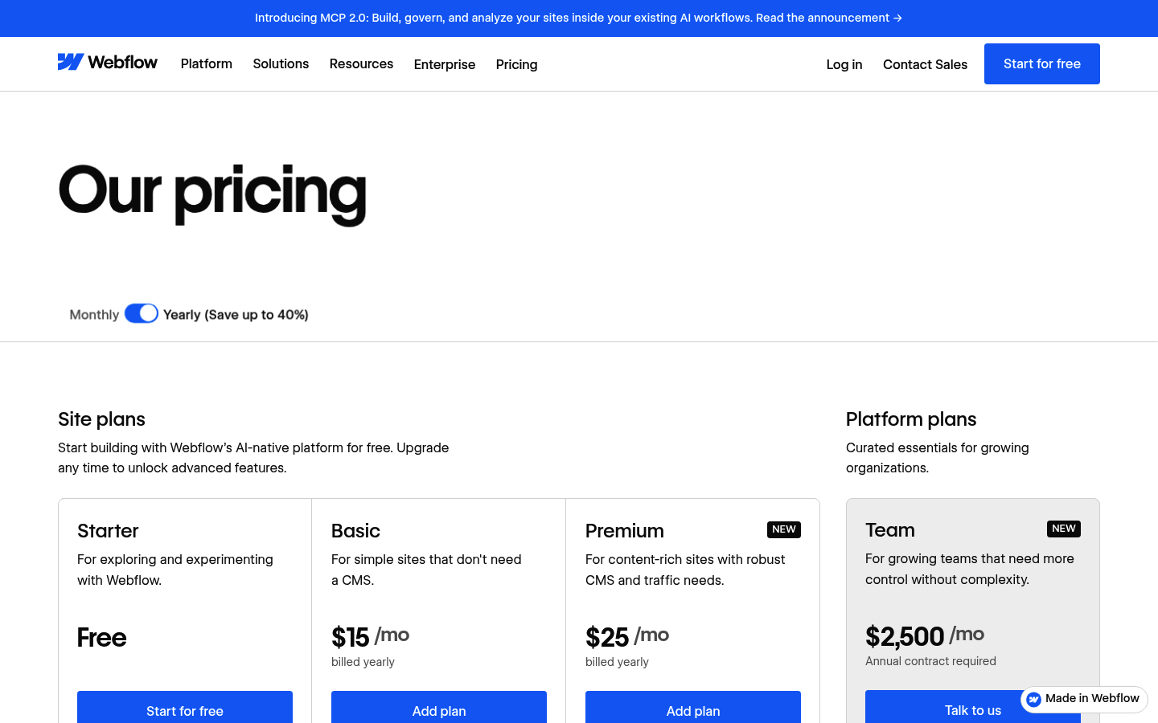
Task: Click the Basic plan title
Action: click(355, 531)
